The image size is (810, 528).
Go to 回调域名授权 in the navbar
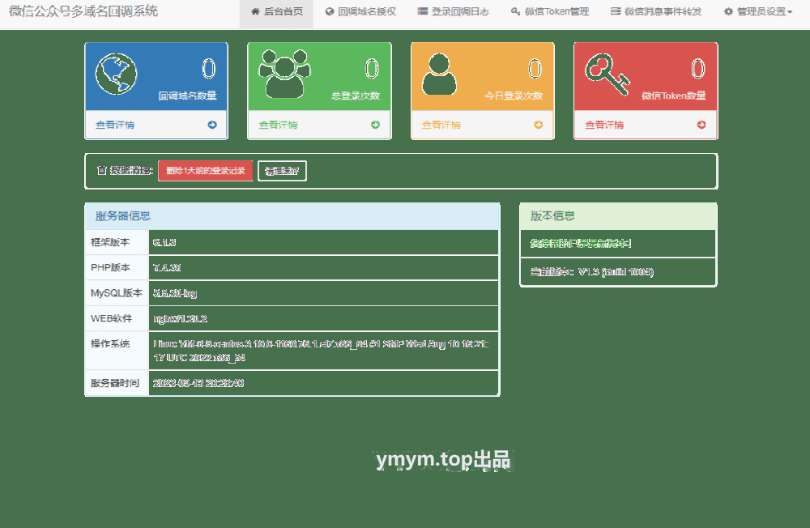coord(360,12)
